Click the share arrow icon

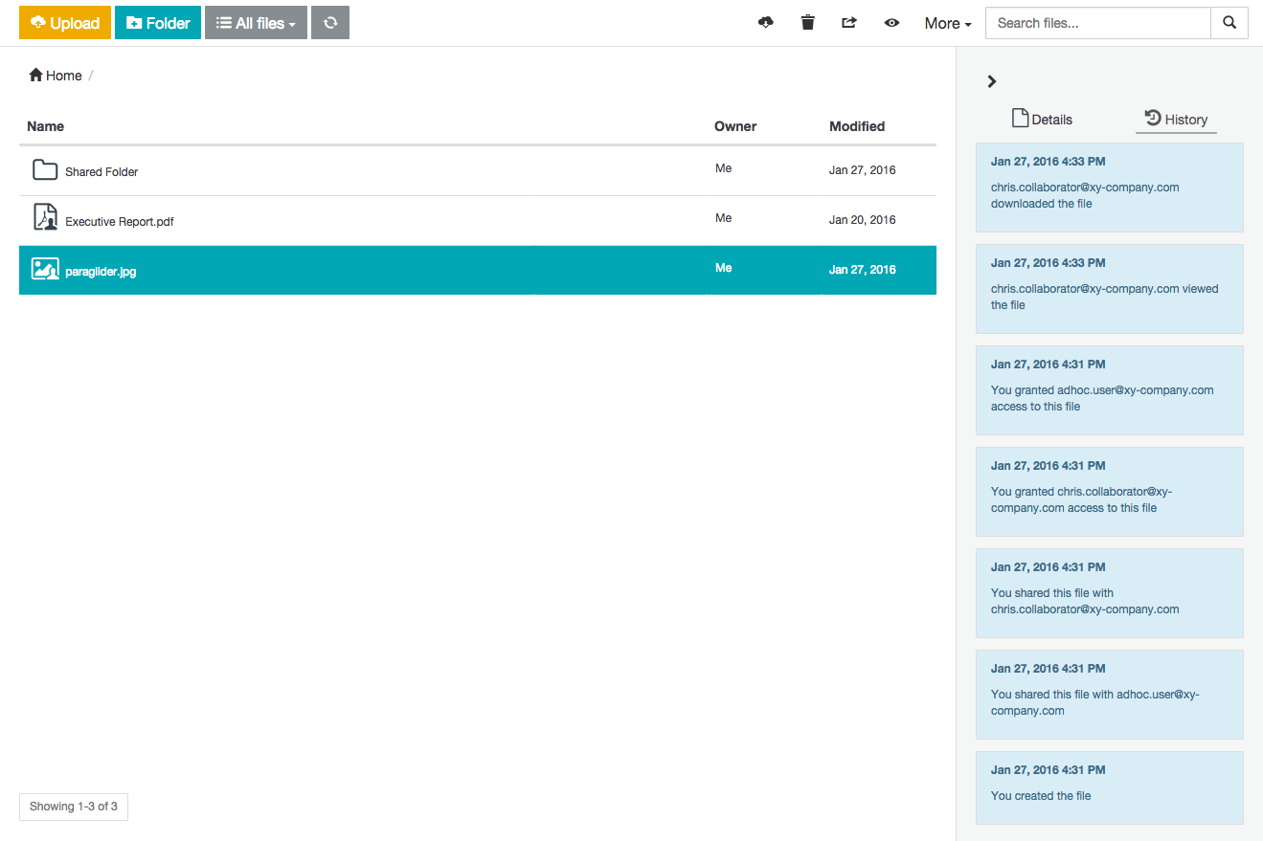(x=849, y=23)
